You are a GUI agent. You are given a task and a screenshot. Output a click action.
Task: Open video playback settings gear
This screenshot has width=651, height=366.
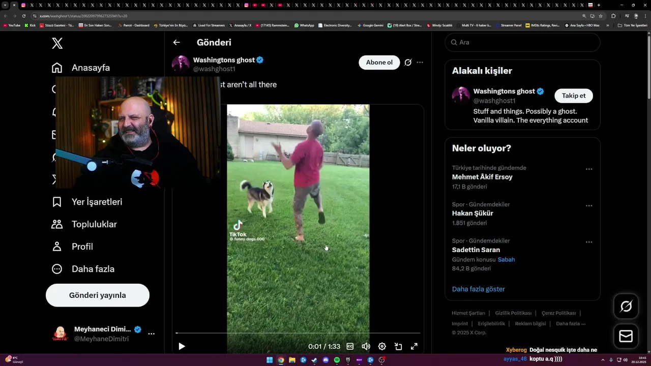click(x=382, y=346)
